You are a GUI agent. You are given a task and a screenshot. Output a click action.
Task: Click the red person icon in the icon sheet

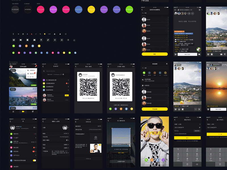31,34
